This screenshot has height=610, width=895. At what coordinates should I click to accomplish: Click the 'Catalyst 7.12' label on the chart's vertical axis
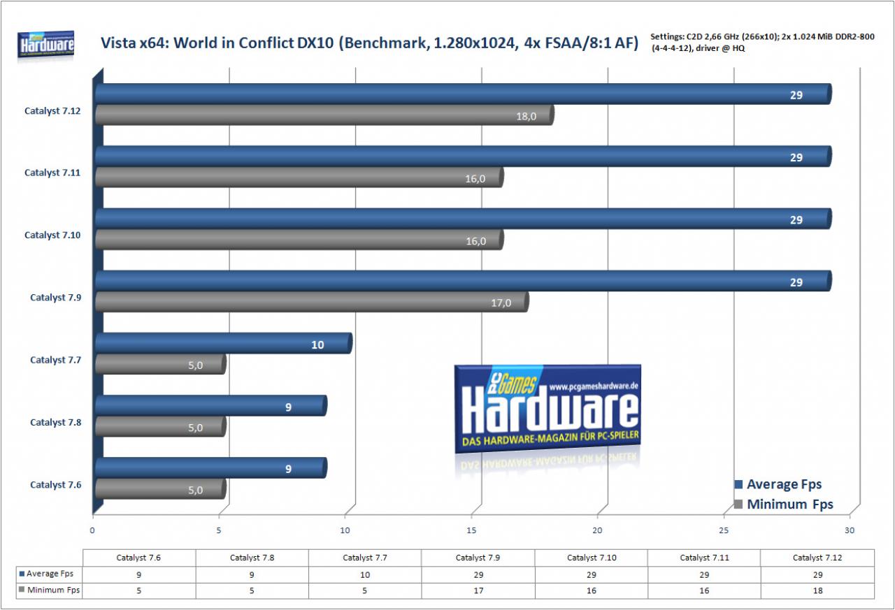(52, 110)
